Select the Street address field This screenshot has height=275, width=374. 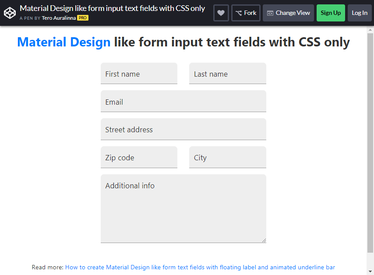tap(183, 129)
